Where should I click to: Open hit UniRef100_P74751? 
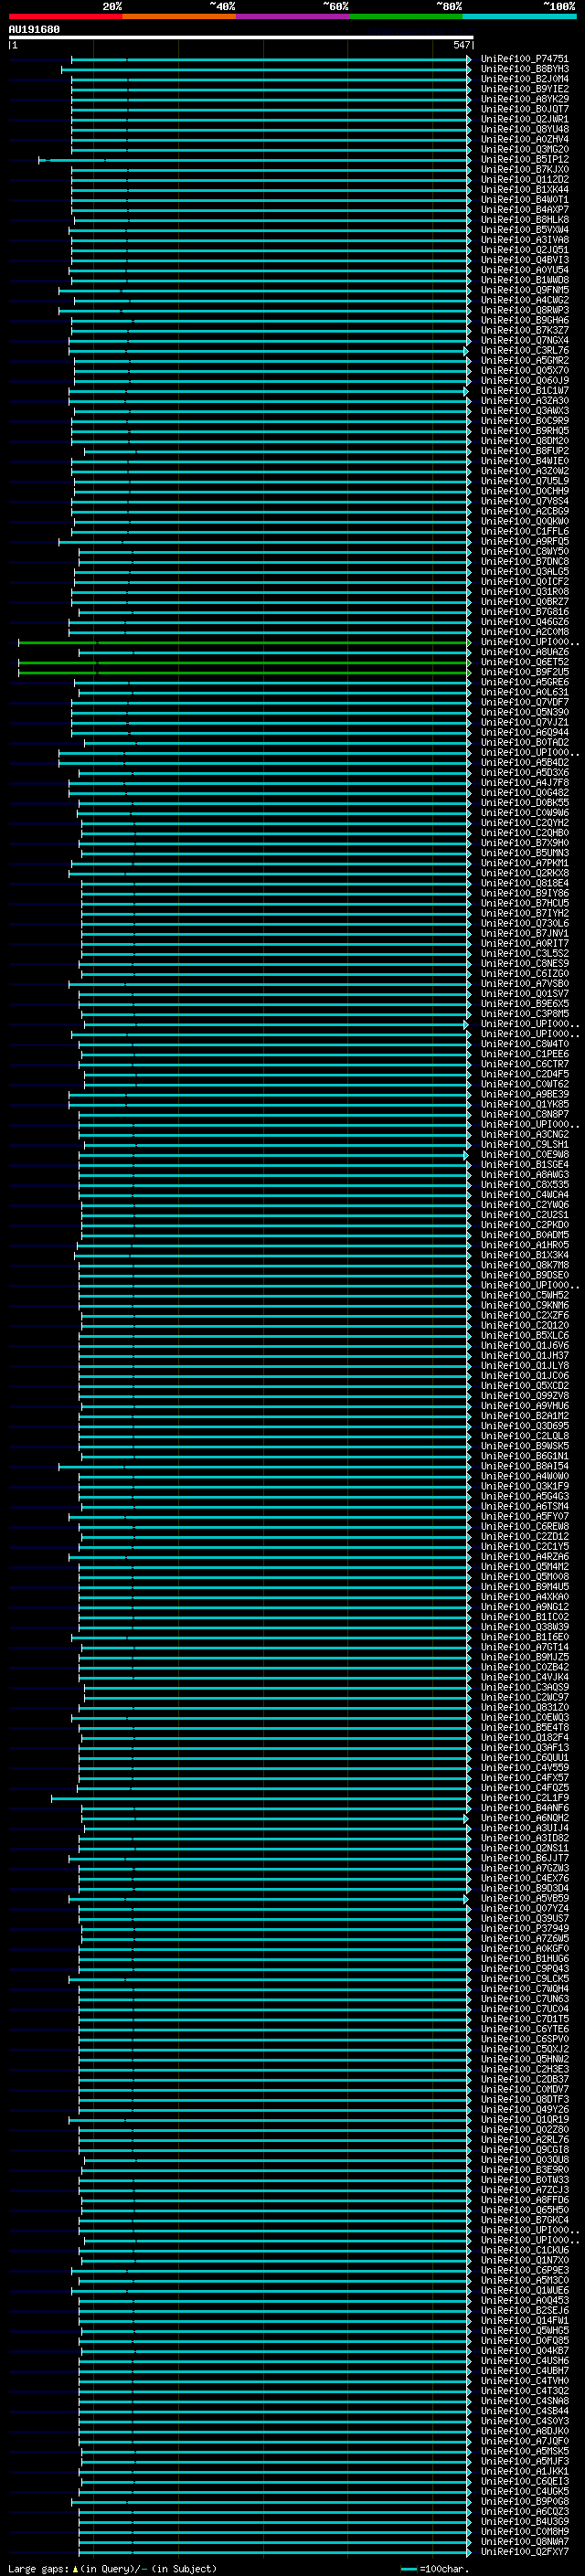click(524, 59)
